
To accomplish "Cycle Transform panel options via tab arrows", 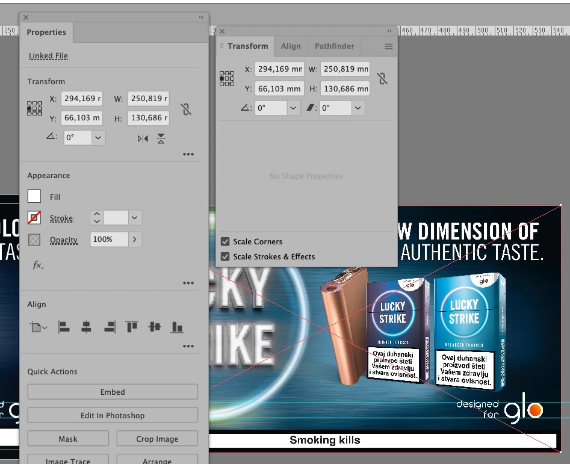I will tap(221, 46).
